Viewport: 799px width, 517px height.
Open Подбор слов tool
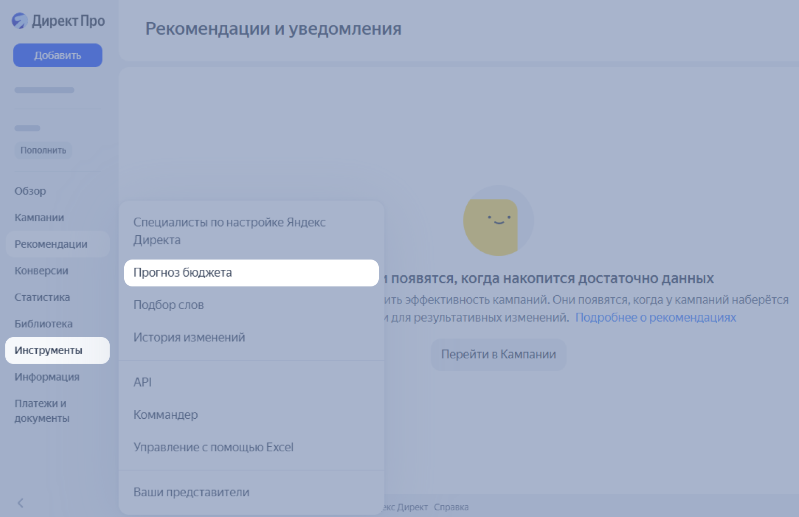[168, 305]
